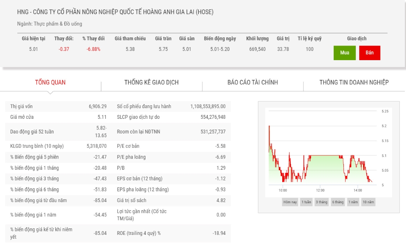
Task: Click the red Bán sell button
Action: [x=370, y=53]
